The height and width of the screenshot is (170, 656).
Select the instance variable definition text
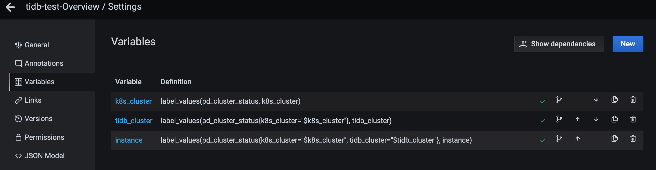(316, 140)
